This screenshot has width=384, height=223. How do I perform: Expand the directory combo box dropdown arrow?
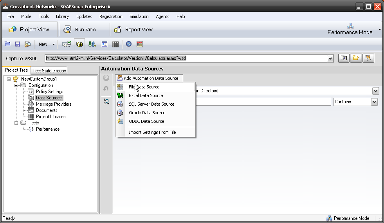(375, 91)
